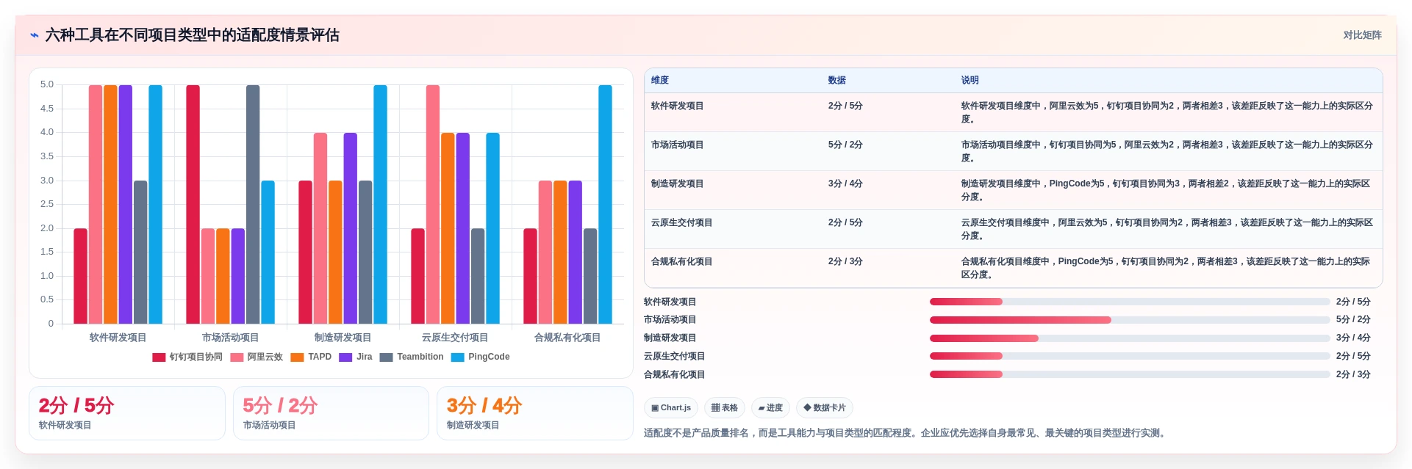Click the 市场活动项目 progress bar
This screenshot has width=1412, height=469.
point(1130,320)
